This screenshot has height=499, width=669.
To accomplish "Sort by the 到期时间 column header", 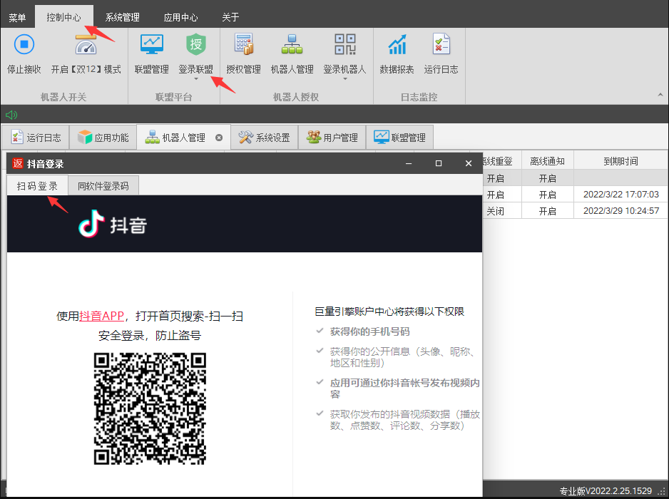I will 621,161.
